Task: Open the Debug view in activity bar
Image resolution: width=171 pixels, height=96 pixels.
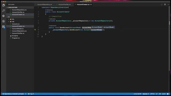Action: [3, 21]
